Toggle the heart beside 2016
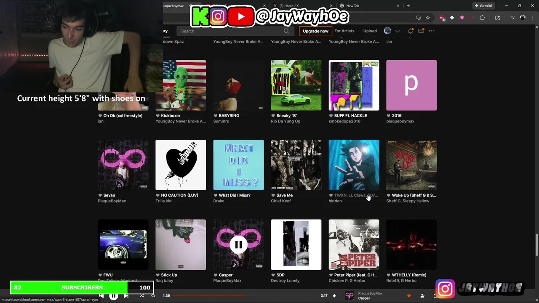 [x=388, y=116]
